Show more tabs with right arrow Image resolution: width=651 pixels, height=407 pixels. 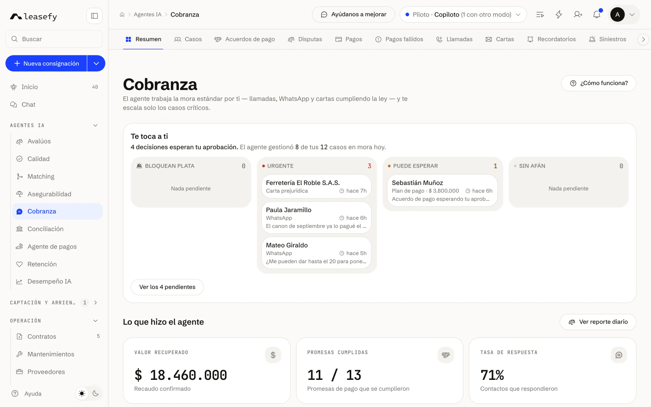click(643, 39)
